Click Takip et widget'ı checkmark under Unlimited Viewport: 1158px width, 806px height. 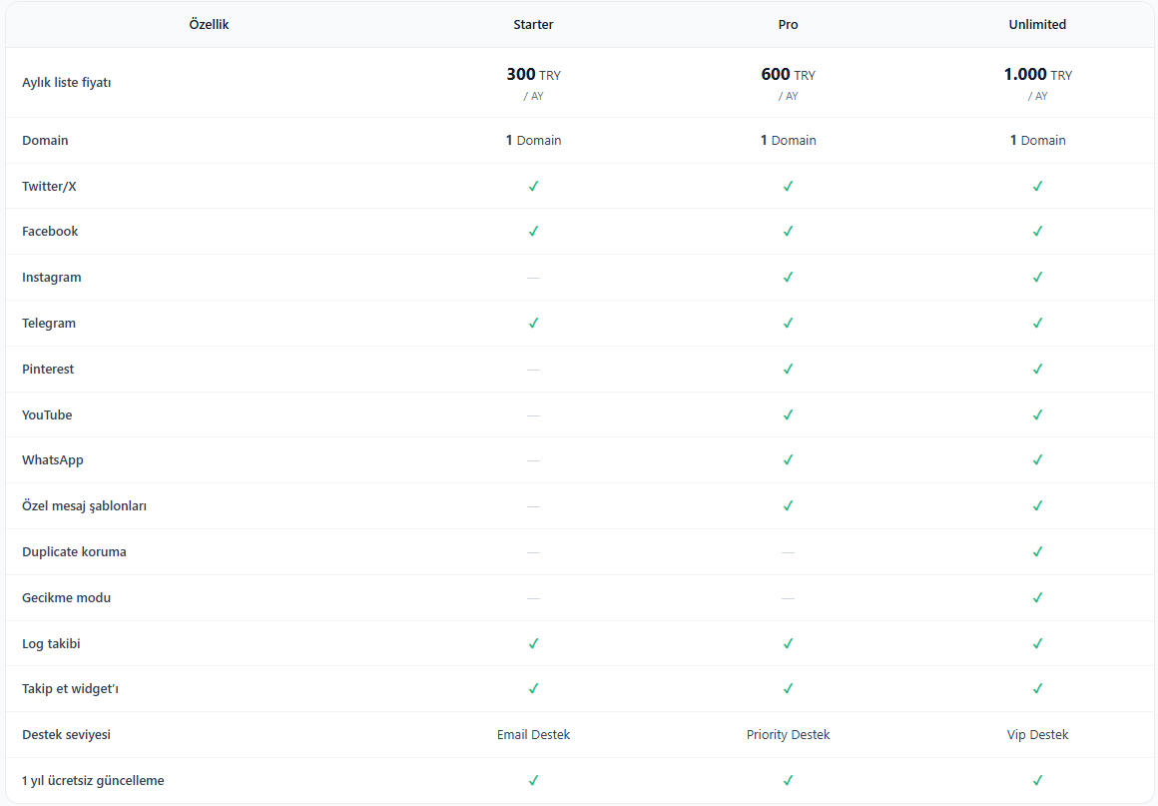tap(1037, 688)
